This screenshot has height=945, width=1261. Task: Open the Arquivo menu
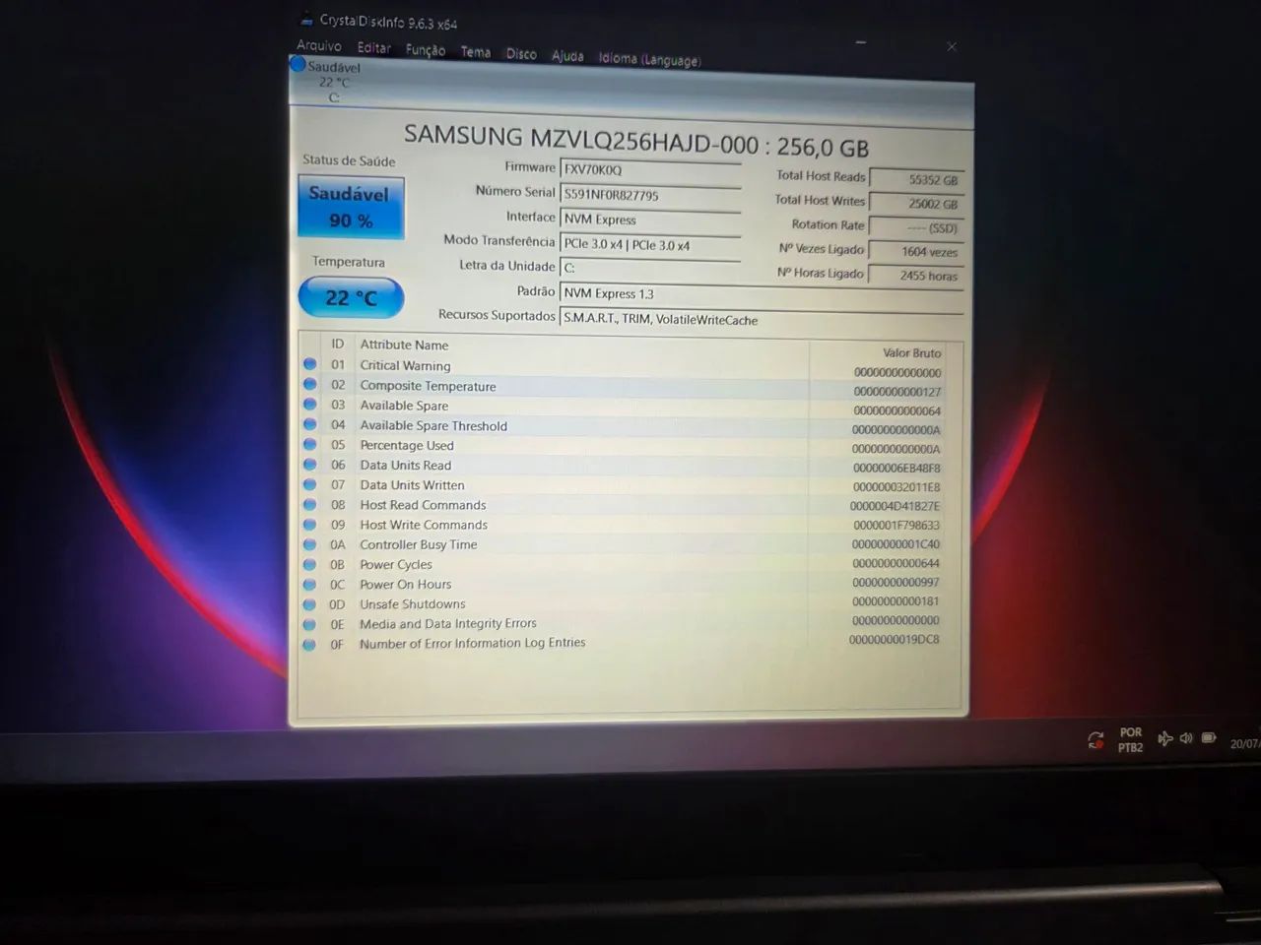point(319,45)
